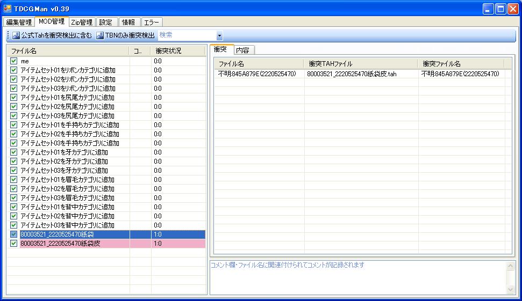Sort by ファイル名 column header in left list
Viewport: 522px width, 301px height.
click(68, 51)
